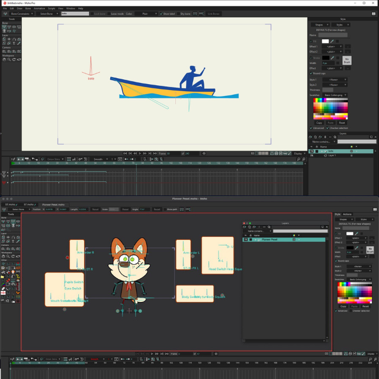The height and width of the screenshot is (379, 379).
Task: Click the white Fill color swatch in the top Style panel
Action: [x=325, y=41]
